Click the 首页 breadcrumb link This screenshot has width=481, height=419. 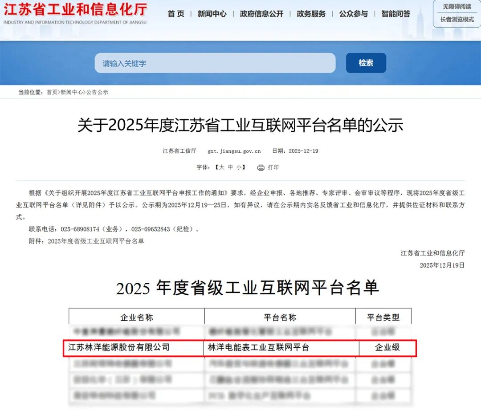click(x=52, y=92)
